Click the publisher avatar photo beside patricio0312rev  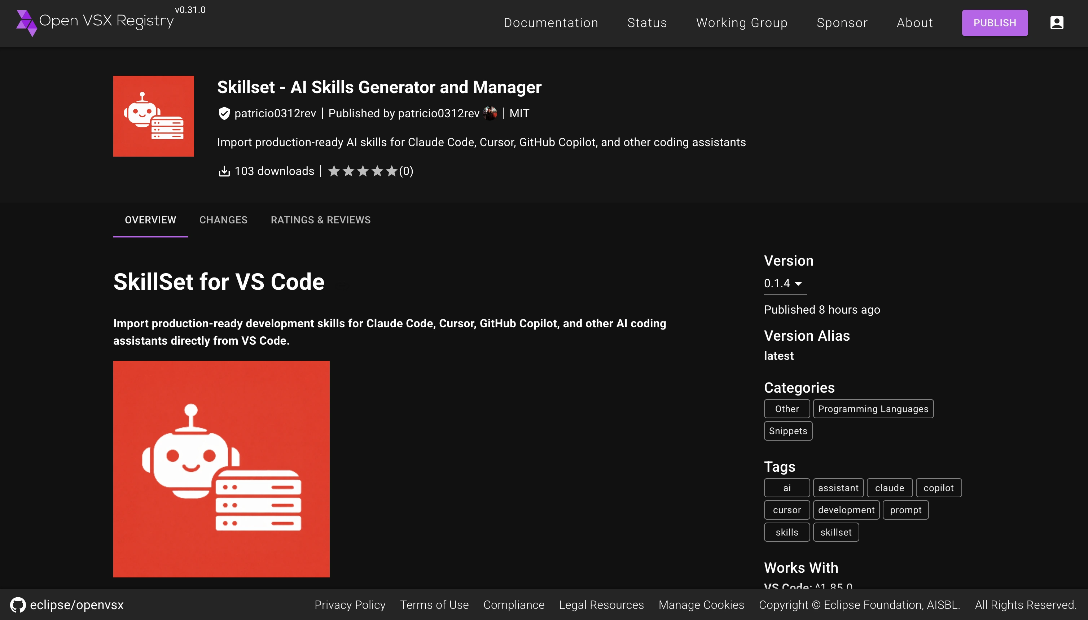point(490,113)
